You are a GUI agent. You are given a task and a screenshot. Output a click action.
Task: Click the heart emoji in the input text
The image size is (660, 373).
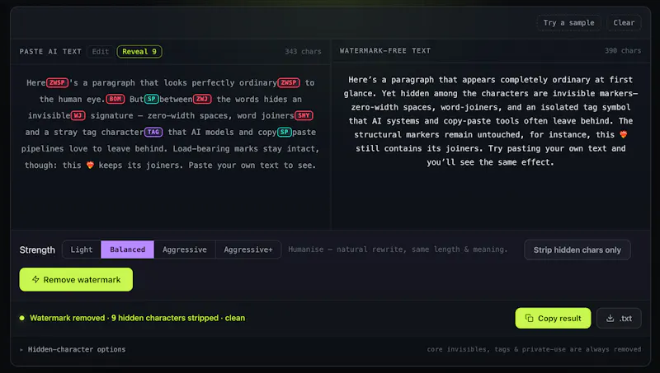(x=90, y=165)
